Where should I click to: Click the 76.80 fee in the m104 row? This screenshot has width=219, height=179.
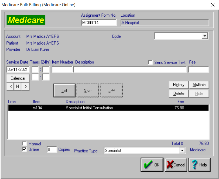pos(179,108)
